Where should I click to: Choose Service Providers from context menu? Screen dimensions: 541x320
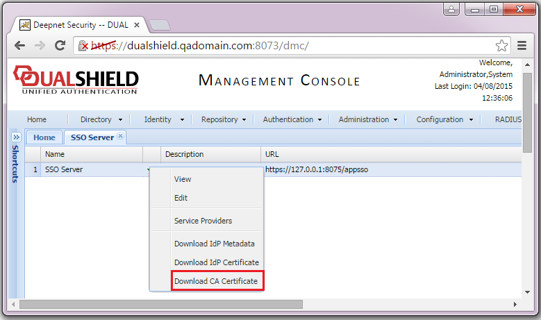(x=203, y=221)
